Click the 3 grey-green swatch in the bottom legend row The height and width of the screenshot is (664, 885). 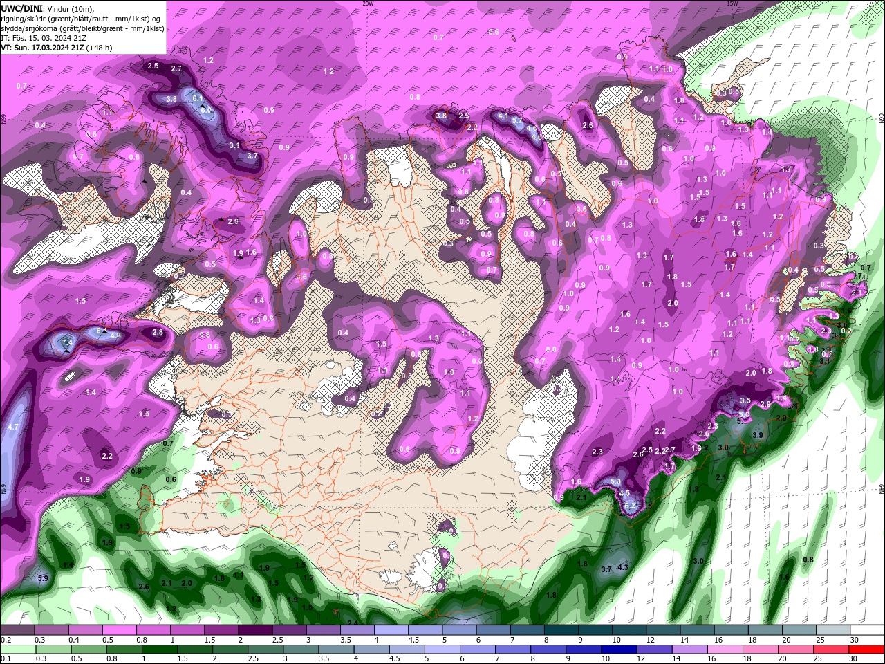pos(300,649)
